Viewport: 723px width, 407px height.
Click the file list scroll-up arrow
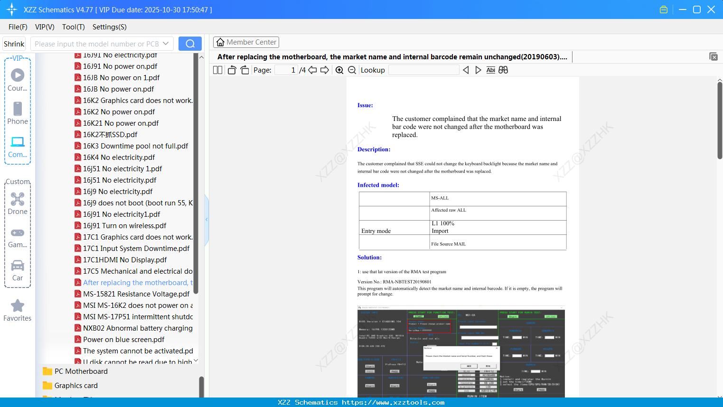(x=201, y=57)
